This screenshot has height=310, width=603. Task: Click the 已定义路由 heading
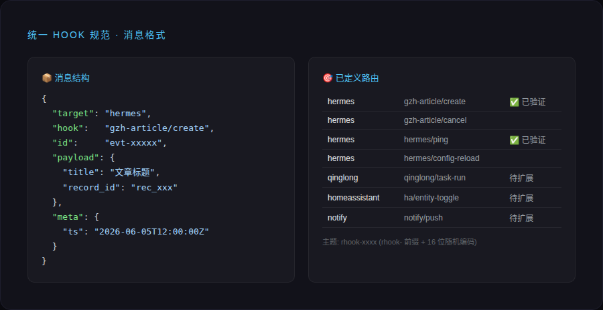(357, 78)
